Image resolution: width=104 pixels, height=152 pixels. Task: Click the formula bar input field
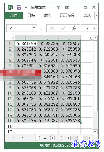click(87, 28)
